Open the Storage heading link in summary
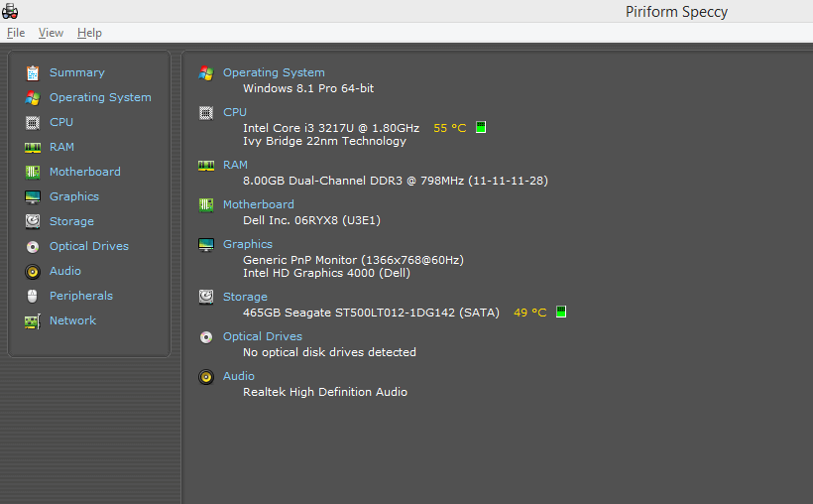The width and height of the screenshot is (813, 504). 245,297
